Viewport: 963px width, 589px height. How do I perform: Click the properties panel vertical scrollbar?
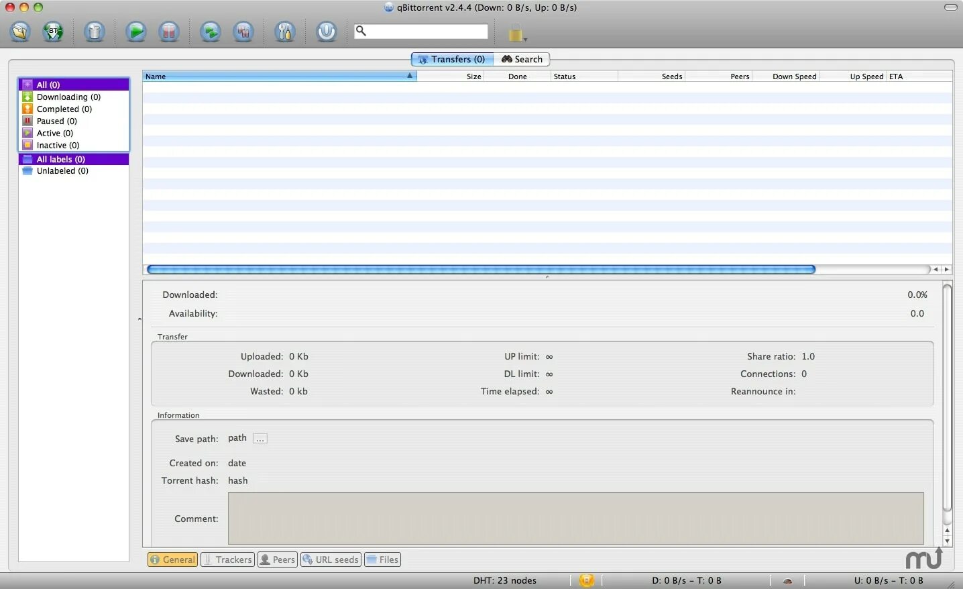point(947,398)
